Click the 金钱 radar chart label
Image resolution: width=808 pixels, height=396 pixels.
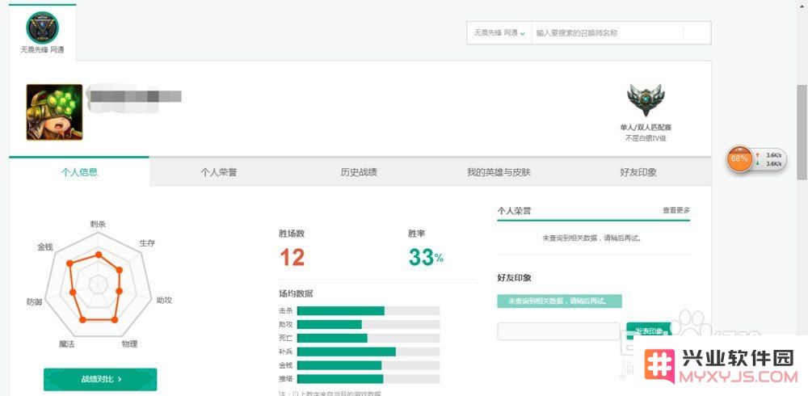click(x=44, y=247)
